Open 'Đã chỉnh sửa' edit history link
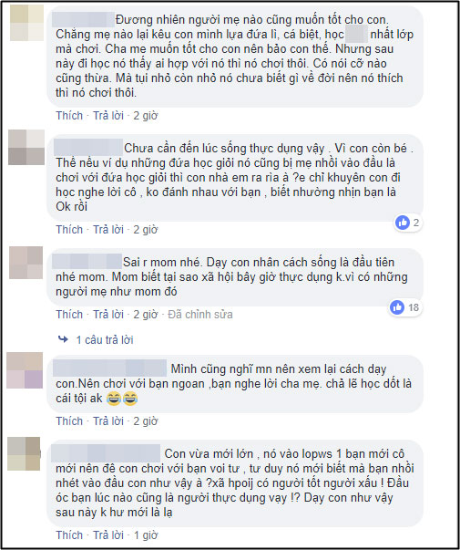This screenshot has height=550, width=460. pyautogui.click(x=200, y=315)
